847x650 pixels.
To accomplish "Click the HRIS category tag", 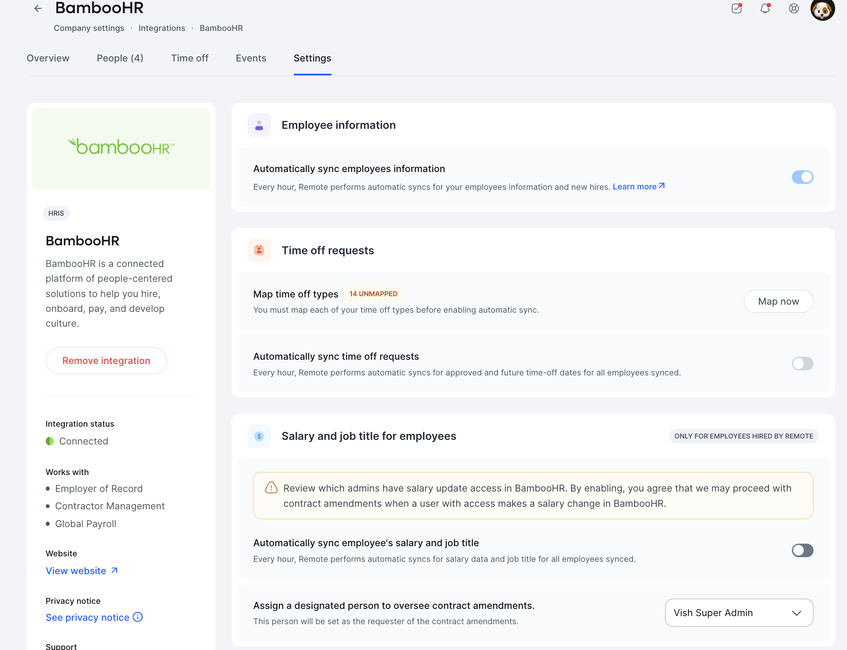I will (x=56, y=213).
